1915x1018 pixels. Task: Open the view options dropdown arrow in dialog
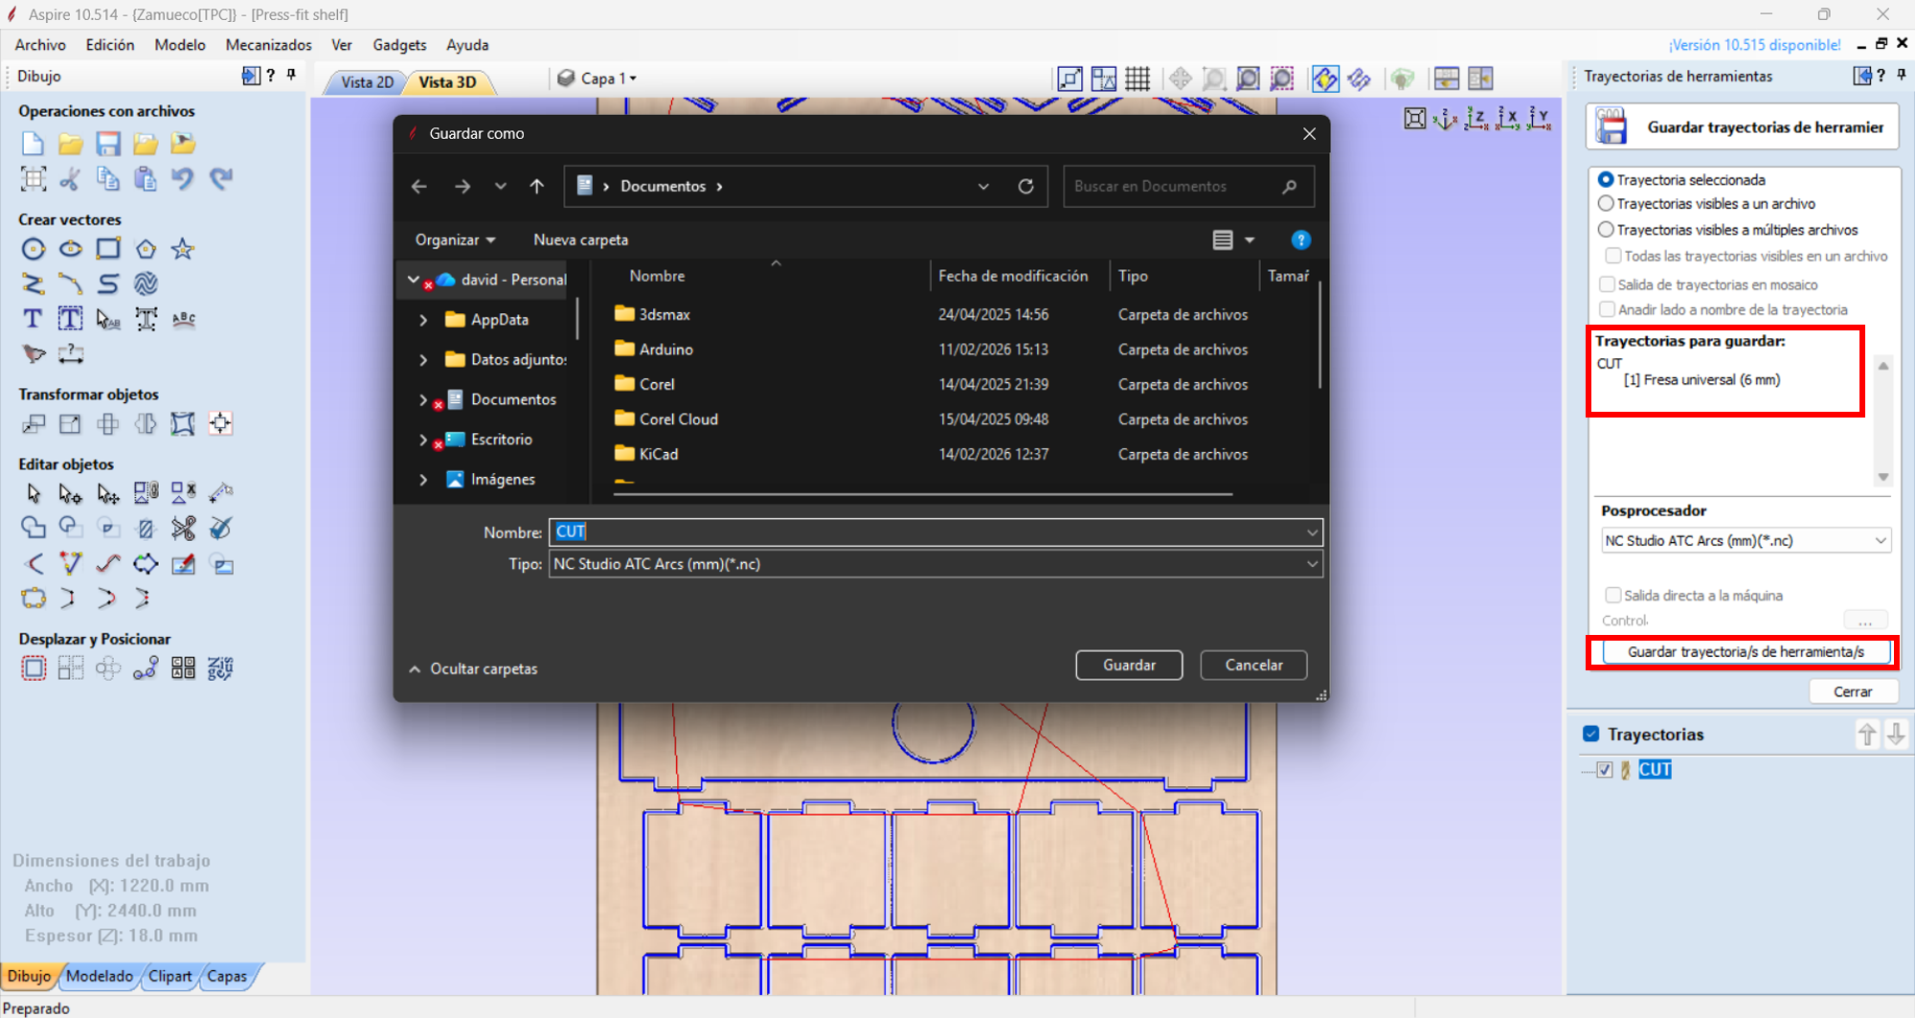point(1250,240)
